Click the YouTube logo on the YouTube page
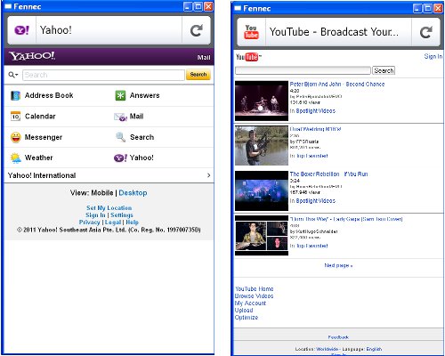Screen dimensions: 445x356 (248, 57)
